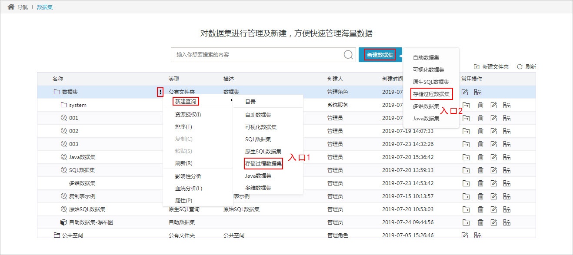Screen dimensions: 573x255
Task: Click the blocks icon for Java数据集 row
Action: (x=506, y=157)
